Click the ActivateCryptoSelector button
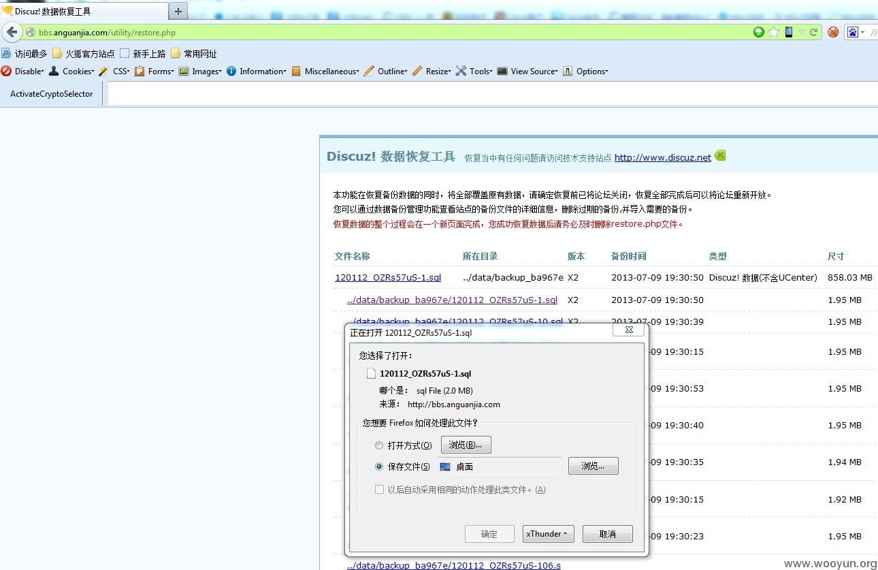Screen dimensions: 878x570 pyautogui.click(x=51, y=94)
